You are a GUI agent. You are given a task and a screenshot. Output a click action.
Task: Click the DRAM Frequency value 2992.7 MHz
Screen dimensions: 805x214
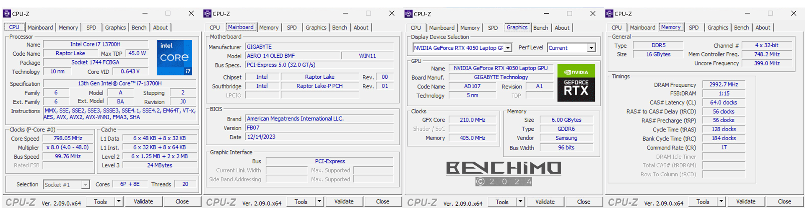pos(724,85)
